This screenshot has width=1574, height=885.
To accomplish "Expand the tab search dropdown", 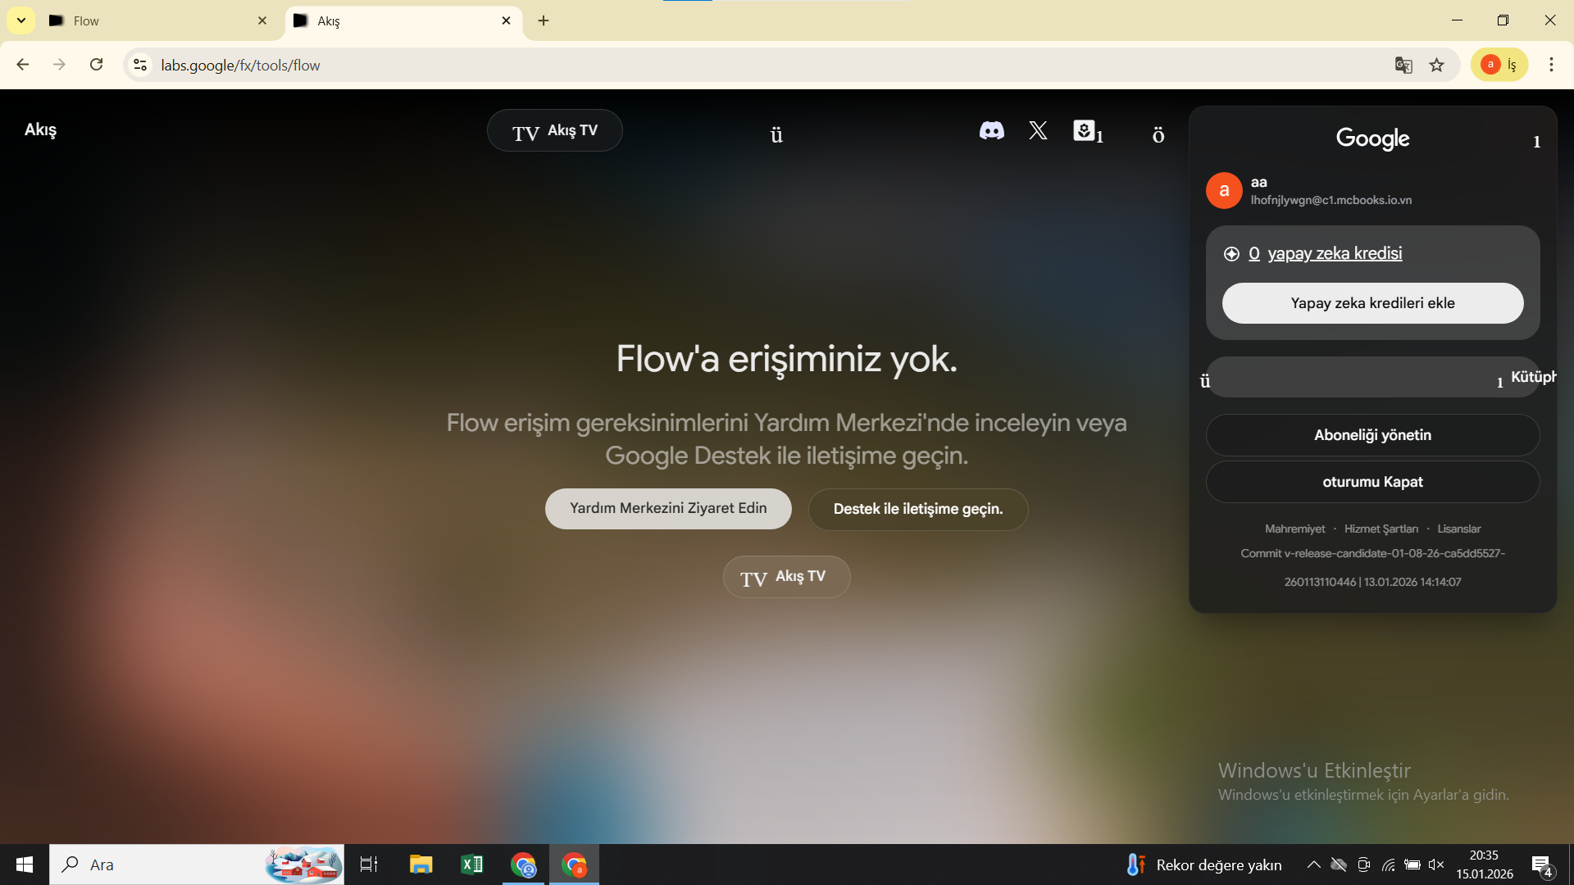I will coord(21,21).
